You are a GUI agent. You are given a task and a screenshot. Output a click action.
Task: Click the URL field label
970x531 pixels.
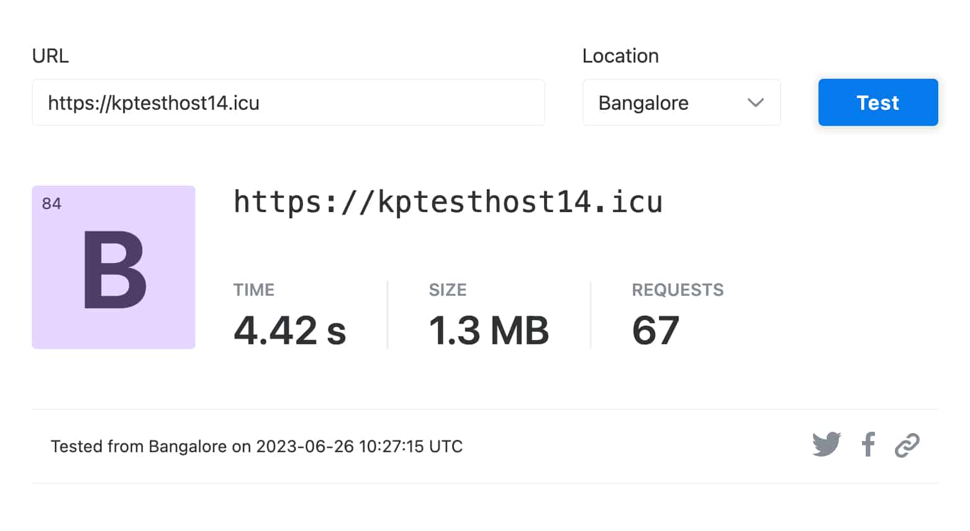click(x=50, y=56)
